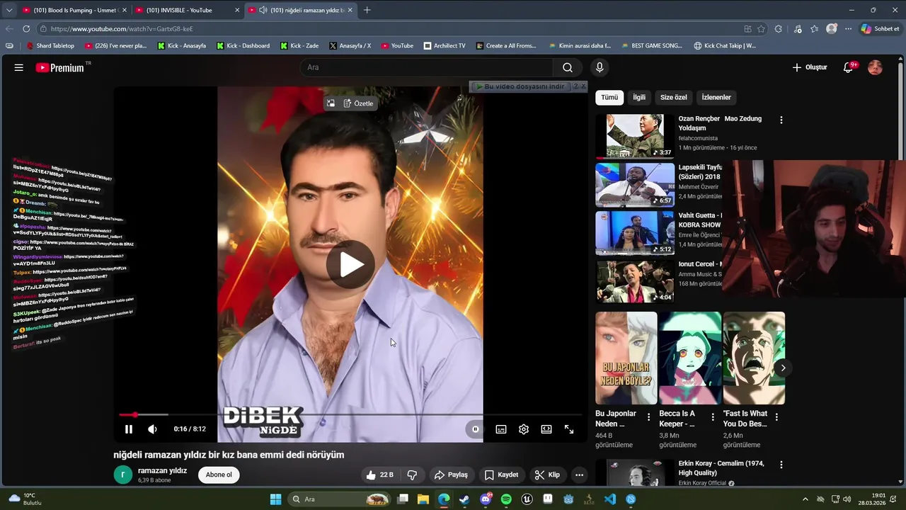
Task: Create a clip with Klip button
Action: (x=547, y=475)
